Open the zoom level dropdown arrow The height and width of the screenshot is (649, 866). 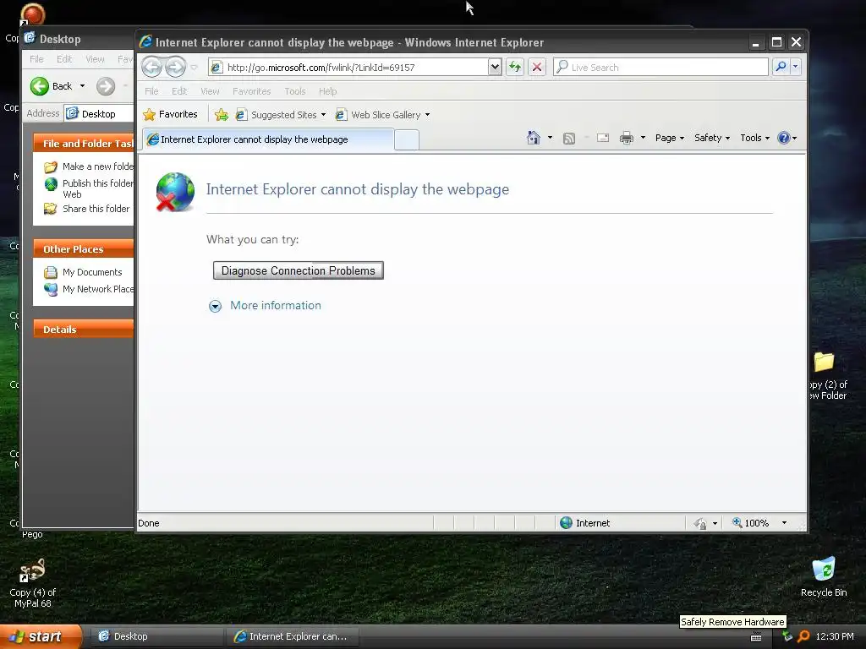pyautogui.click(x=784, y=522)
